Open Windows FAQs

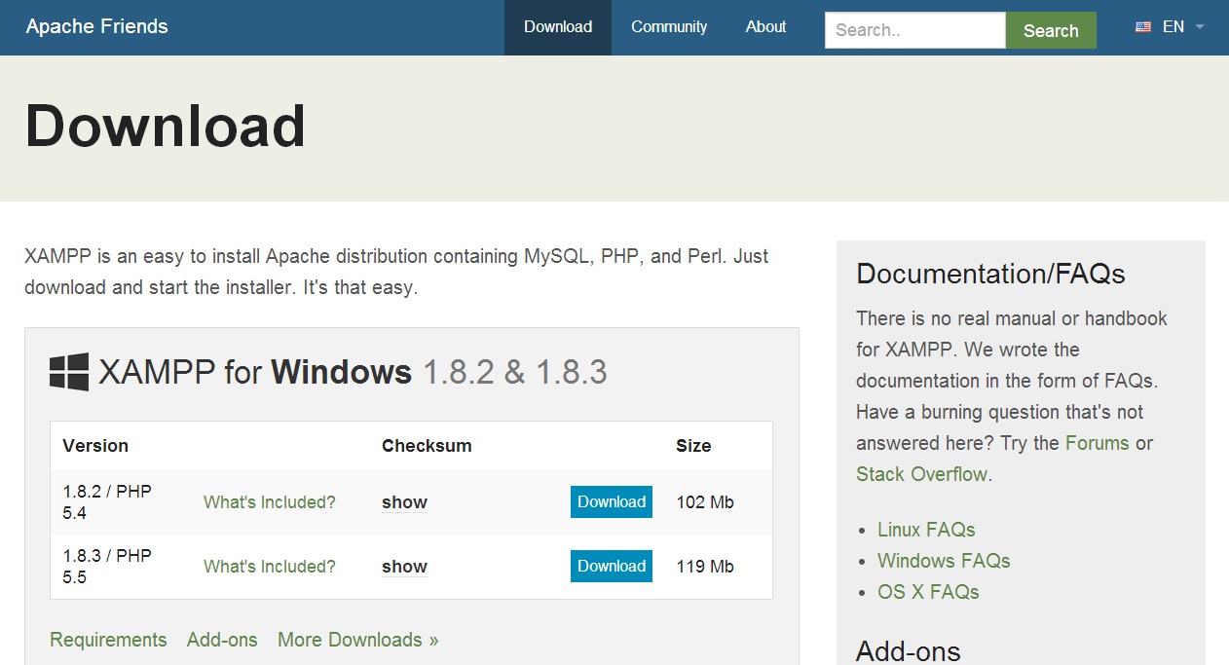tap(944, 561)
